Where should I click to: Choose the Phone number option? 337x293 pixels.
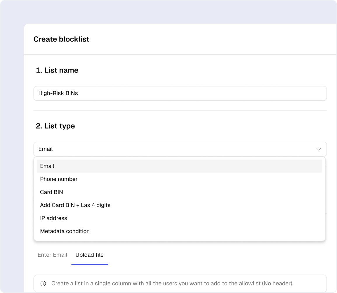point(59,179)
